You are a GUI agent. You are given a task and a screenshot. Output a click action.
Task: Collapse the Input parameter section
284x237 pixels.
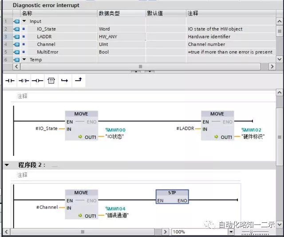coord(25,21)
